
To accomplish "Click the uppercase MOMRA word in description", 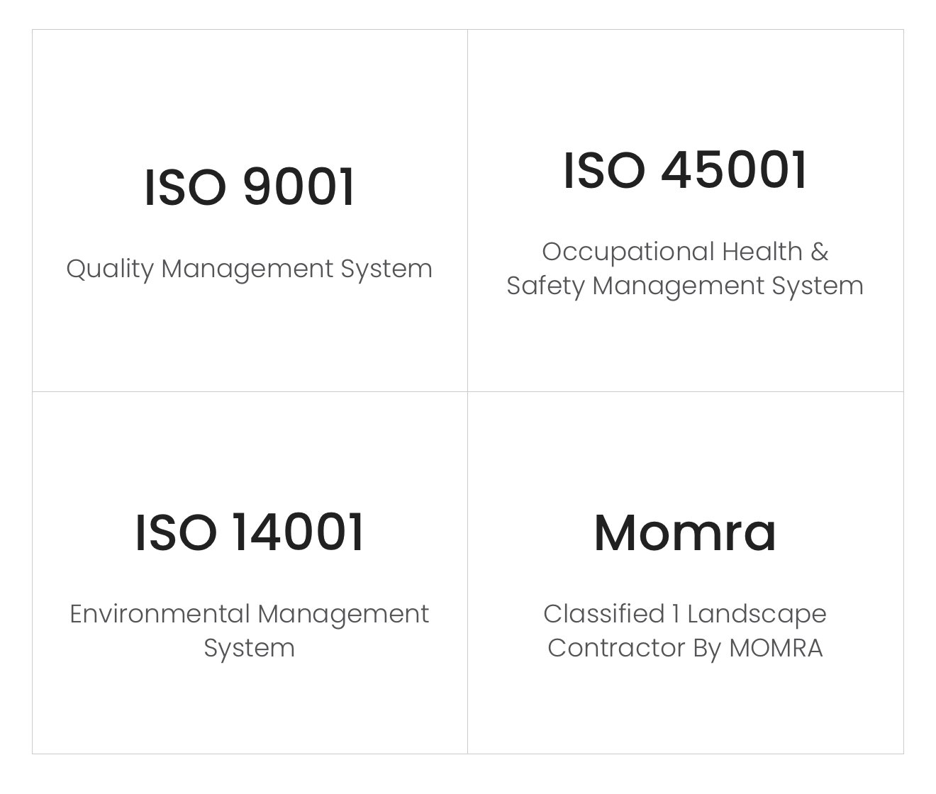I will [776, 648].
